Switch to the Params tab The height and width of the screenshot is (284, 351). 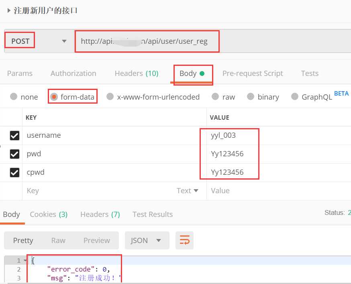20,74
